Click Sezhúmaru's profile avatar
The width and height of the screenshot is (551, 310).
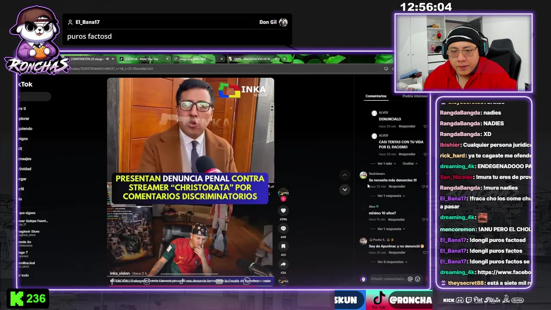click(363, 175)
